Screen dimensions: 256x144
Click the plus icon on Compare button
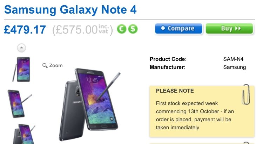coord(163,28)
